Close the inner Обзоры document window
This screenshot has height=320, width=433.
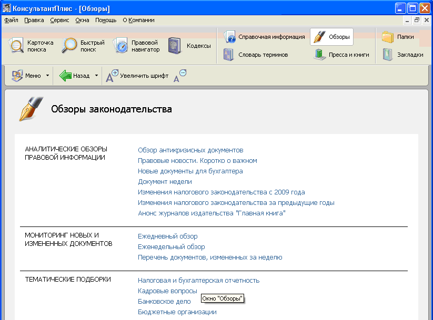(x=427, y=20)
